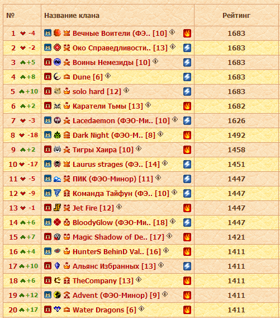280x318 pixels.
Task: Click the fire icon in Water Dragons row
Action: (187, 310)
